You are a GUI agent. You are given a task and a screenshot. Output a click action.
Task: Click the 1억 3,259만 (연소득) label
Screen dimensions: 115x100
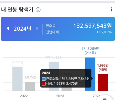coord(90,51)
